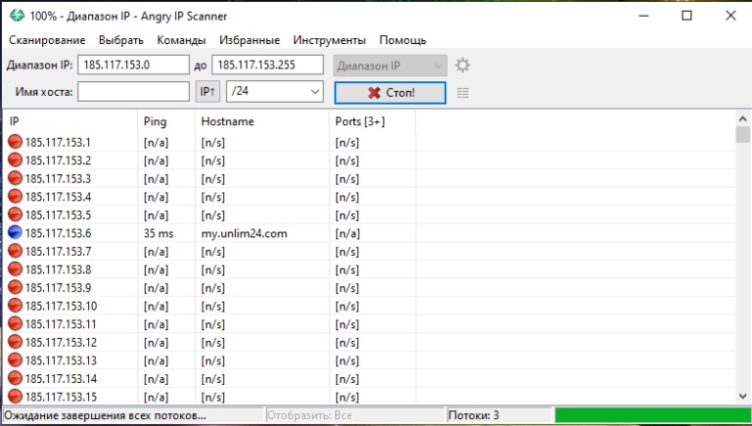Click red status icon for 185.117.153.4
This screenshot has width=752, height=426.
(x=16, y=196)
